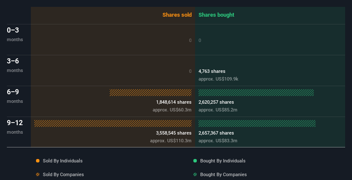This screenshot has height=180, width=352.
Task: Toggle the Sold By Companies legend label
Action: tap(63, 174)
